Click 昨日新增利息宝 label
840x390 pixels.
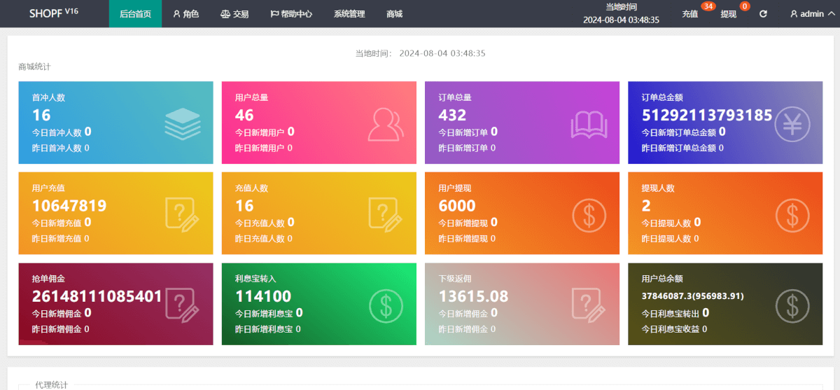264,329
